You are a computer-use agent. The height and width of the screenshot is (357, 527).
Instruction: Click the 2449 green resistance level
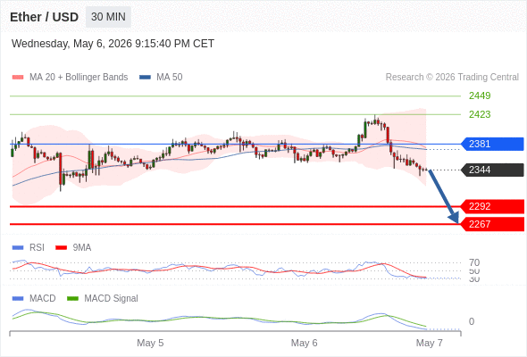point(480,95)
